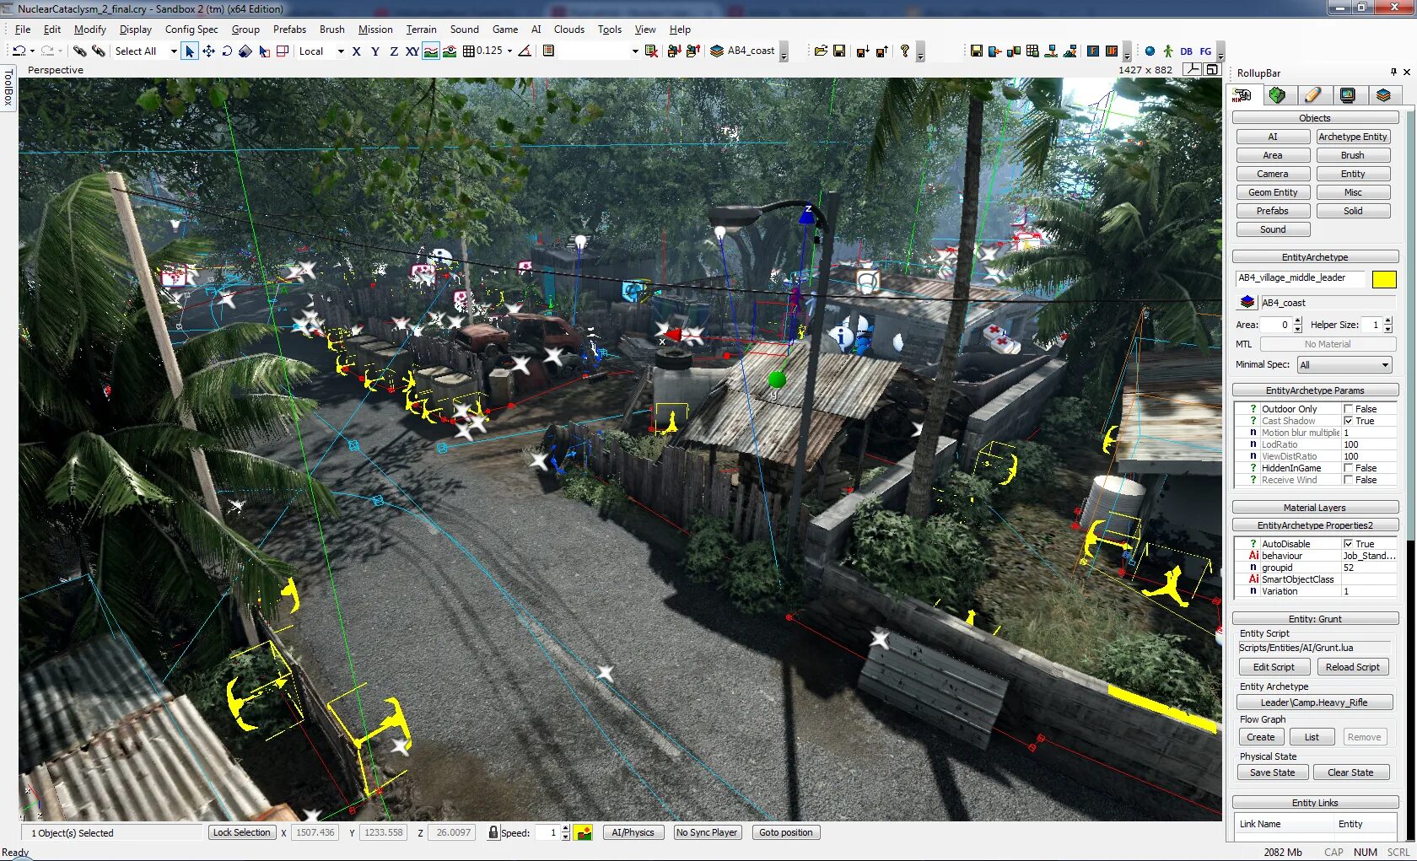
Task: Open the Minimal Spec dropdown
Action: point(1344,365)
